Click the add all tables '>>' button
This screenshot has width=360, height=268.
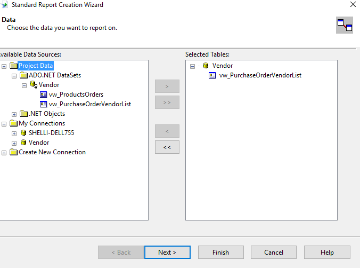(167, 102)
